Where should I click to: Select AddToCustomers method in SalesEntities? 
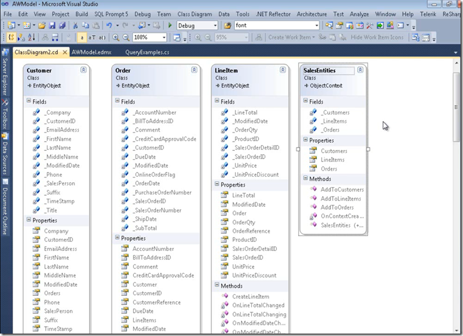coord(342,190)
